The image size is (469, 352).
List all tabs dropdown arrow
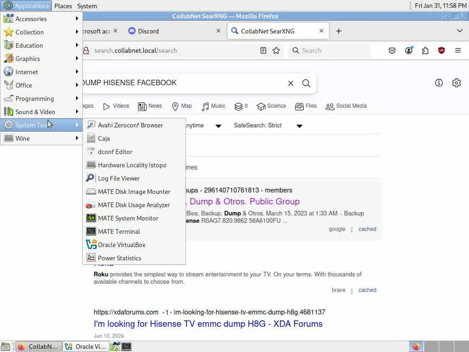pos(460,31)
